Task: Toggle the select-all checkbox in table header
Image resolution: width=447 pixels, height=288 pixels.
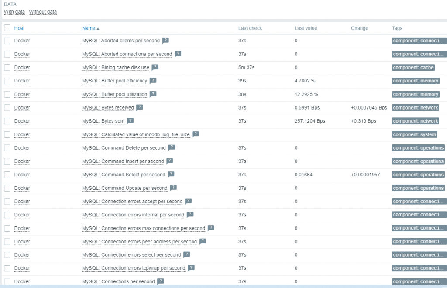Action: click(7, 28)
